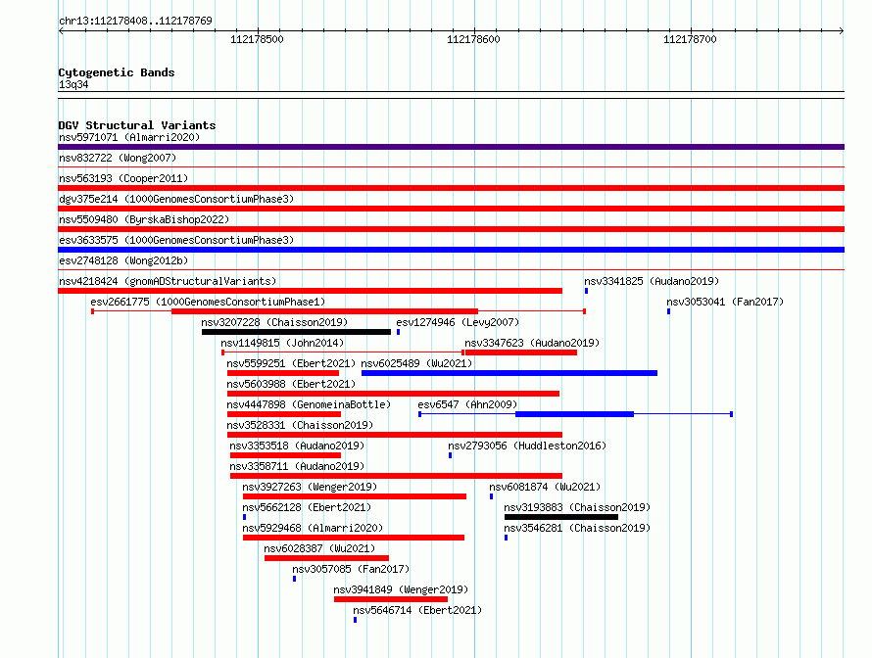Viewport: 872px width, 658px height.
Task: Click the esv2661775 thick red segment
Action: click(324, 311)
